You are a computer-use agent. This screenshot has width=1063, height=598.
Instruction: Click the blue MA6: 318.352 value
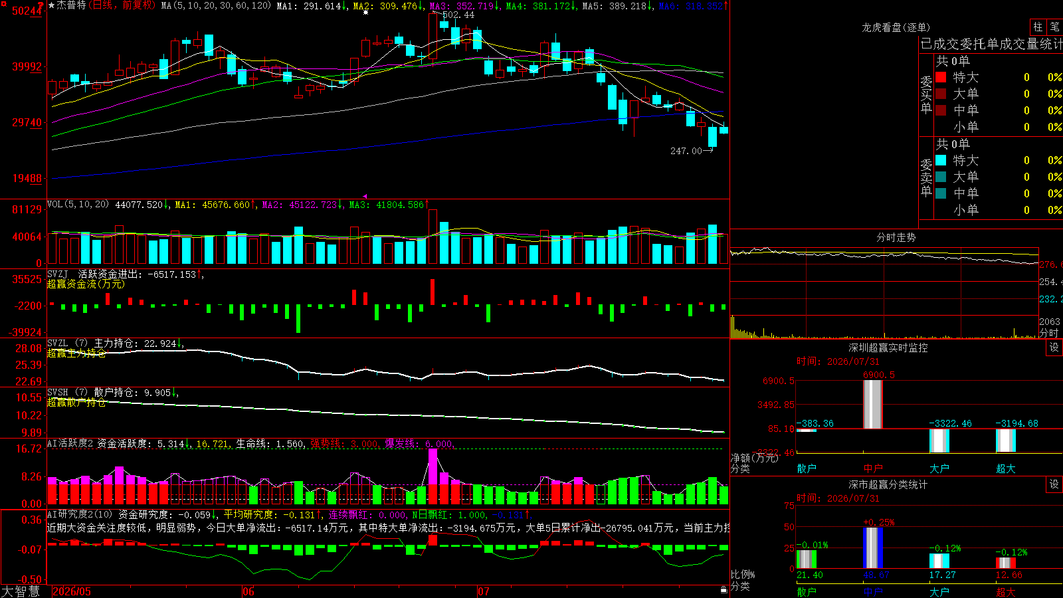691,5
